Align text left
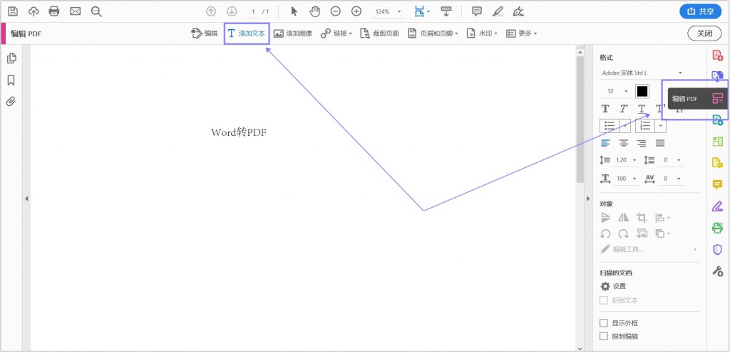Screen dimensions: 730x353 tap(605, 143)
